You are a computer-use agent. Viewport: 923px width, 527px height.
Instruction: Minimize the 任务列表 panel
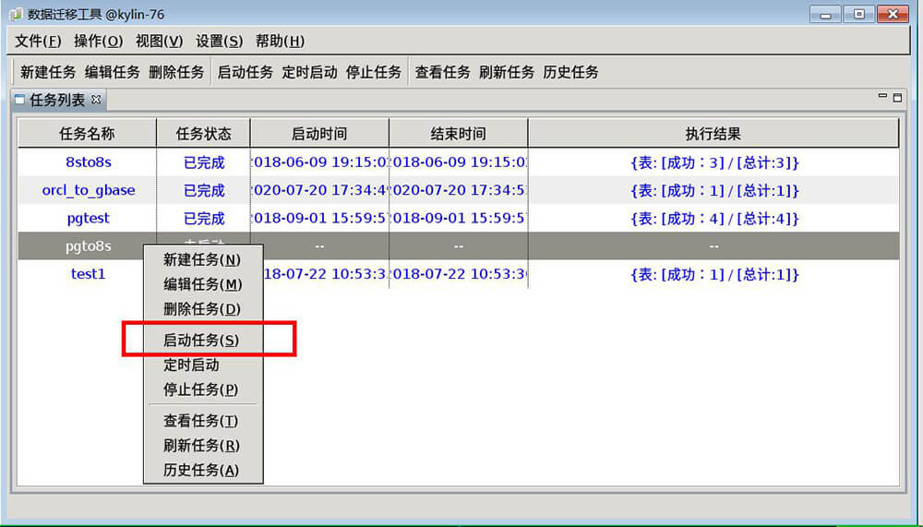[882, 96]
